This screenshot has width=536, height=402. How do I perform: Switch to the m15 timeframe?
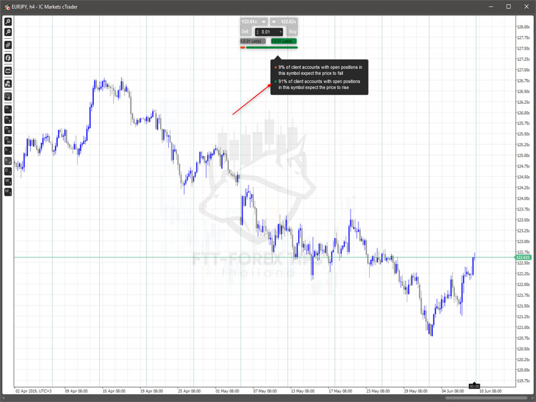(8, 130)
